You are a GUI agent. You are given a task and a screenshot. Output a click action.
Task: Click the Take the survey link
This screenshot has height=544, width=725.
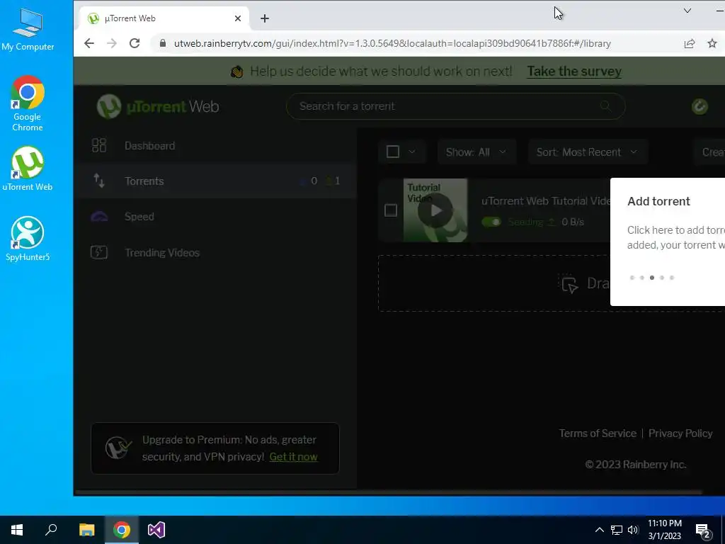click(x=574, y=72)
